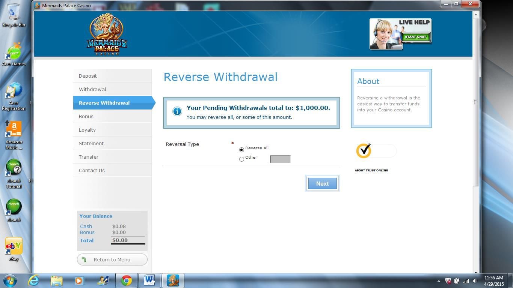Click the security shield tray icon

448,281
